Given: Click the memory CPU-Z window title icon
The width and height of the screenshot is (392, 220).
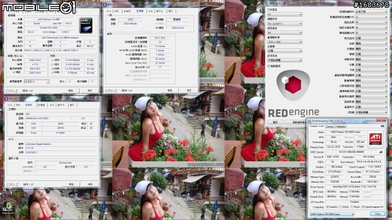Looking at the screenshot, I should pyautogui.click(x=105, y=5).
